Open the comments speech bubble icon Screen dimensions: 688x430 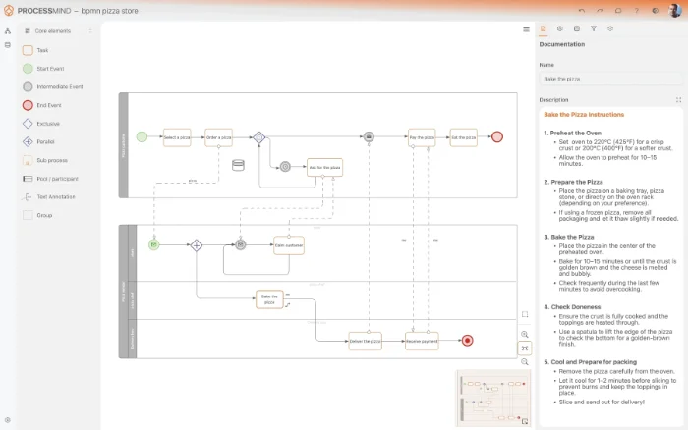click(618, 10)
